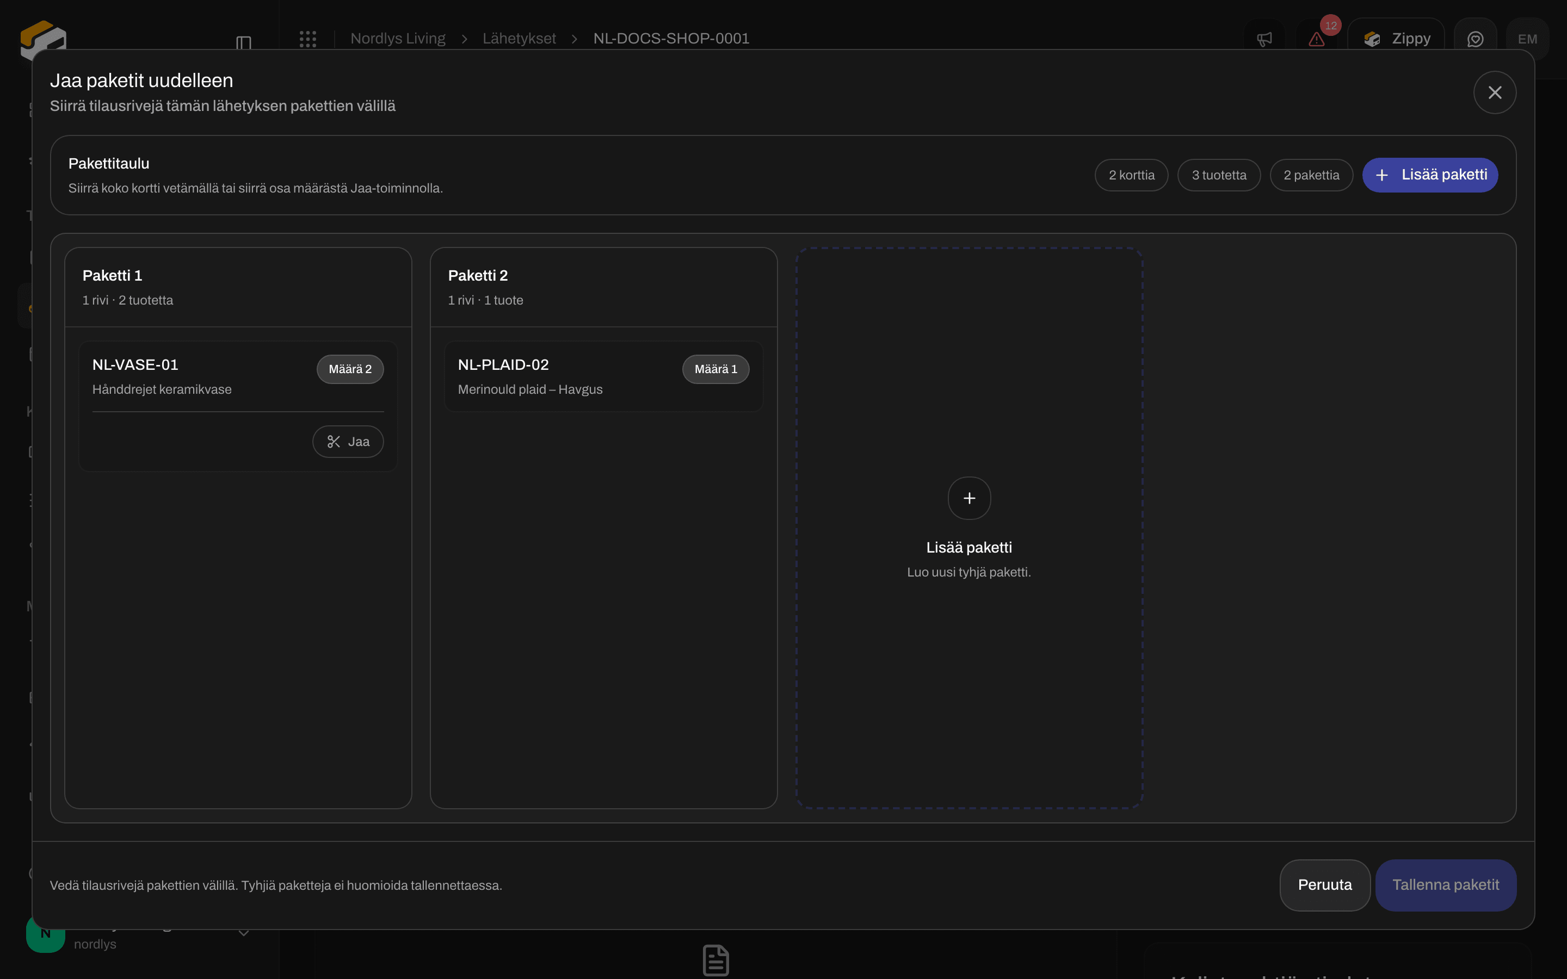The image size is (1567, 979).
Task: Click the plus circle in the dashed Lisää paketti column
Action: (968, 498)
